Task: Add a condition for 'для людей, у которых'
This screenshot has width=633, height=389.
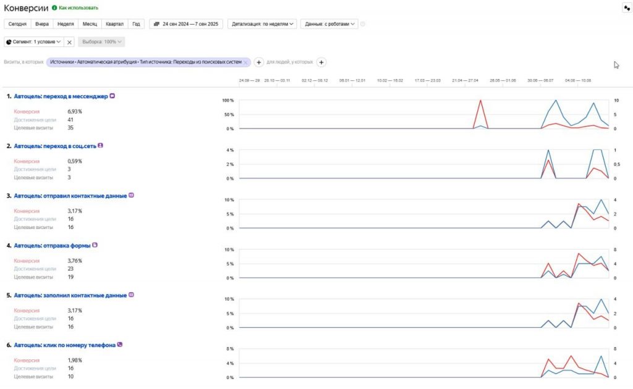Action: click(321, 62)
